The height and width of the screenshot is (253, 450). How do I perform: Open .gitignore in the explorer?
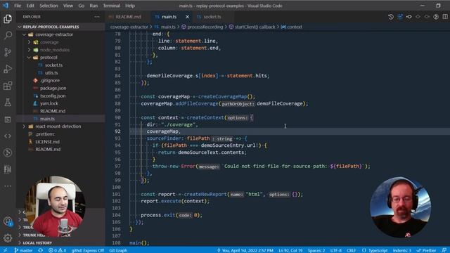tap(50, 80)
